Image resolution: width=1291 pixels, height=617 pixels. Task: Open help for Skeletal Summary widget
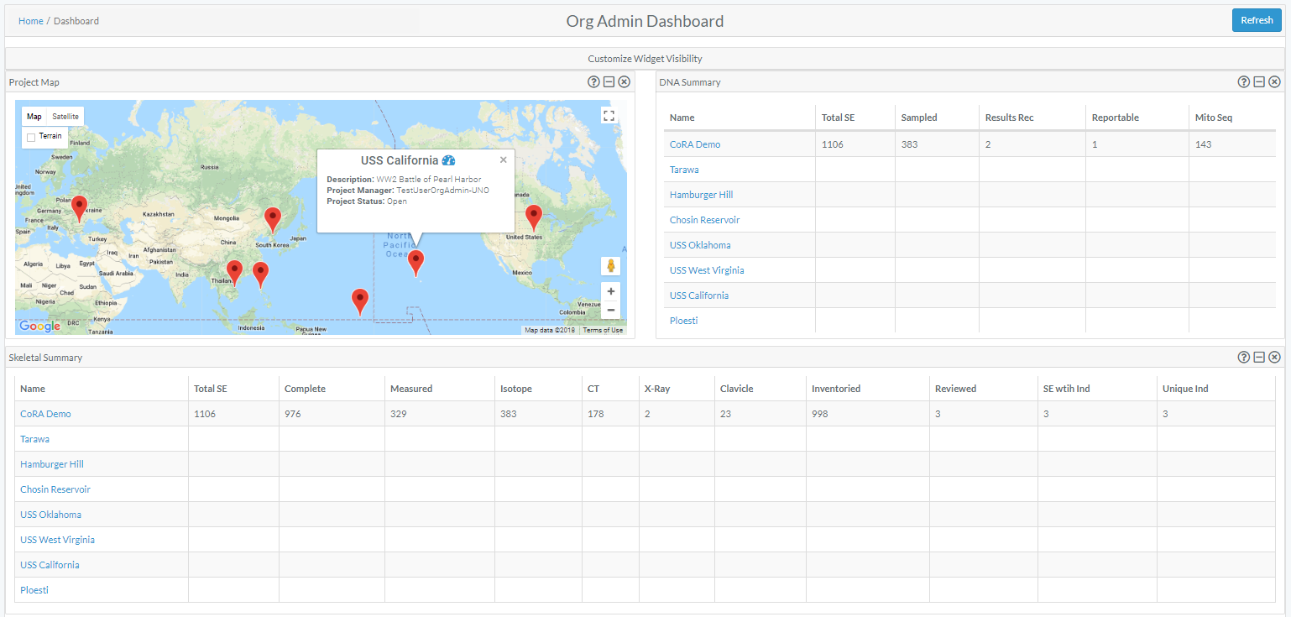[1244, 358]
